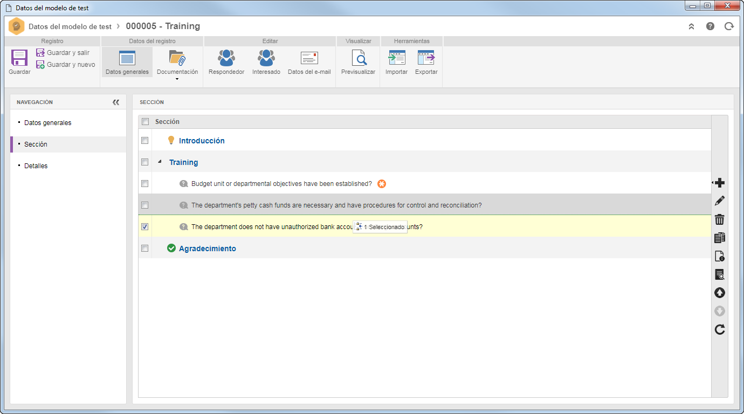Collapse the Navegación panel

[116, 102]
